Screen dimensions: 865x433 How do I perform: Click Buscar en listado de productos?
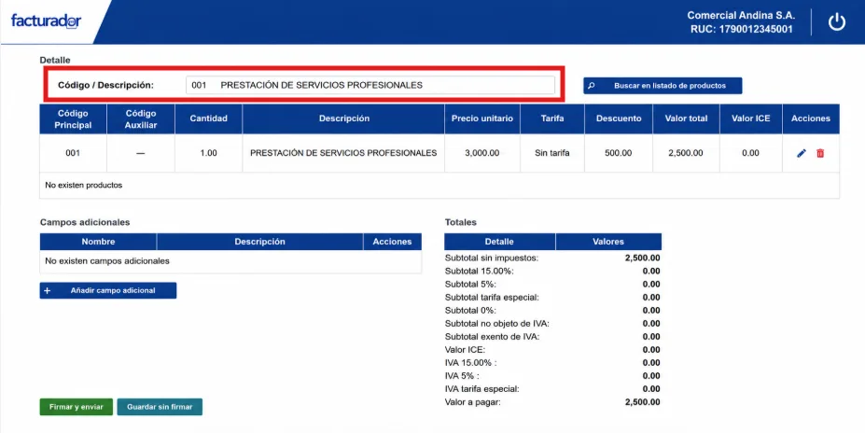click(x=663, y=86)
